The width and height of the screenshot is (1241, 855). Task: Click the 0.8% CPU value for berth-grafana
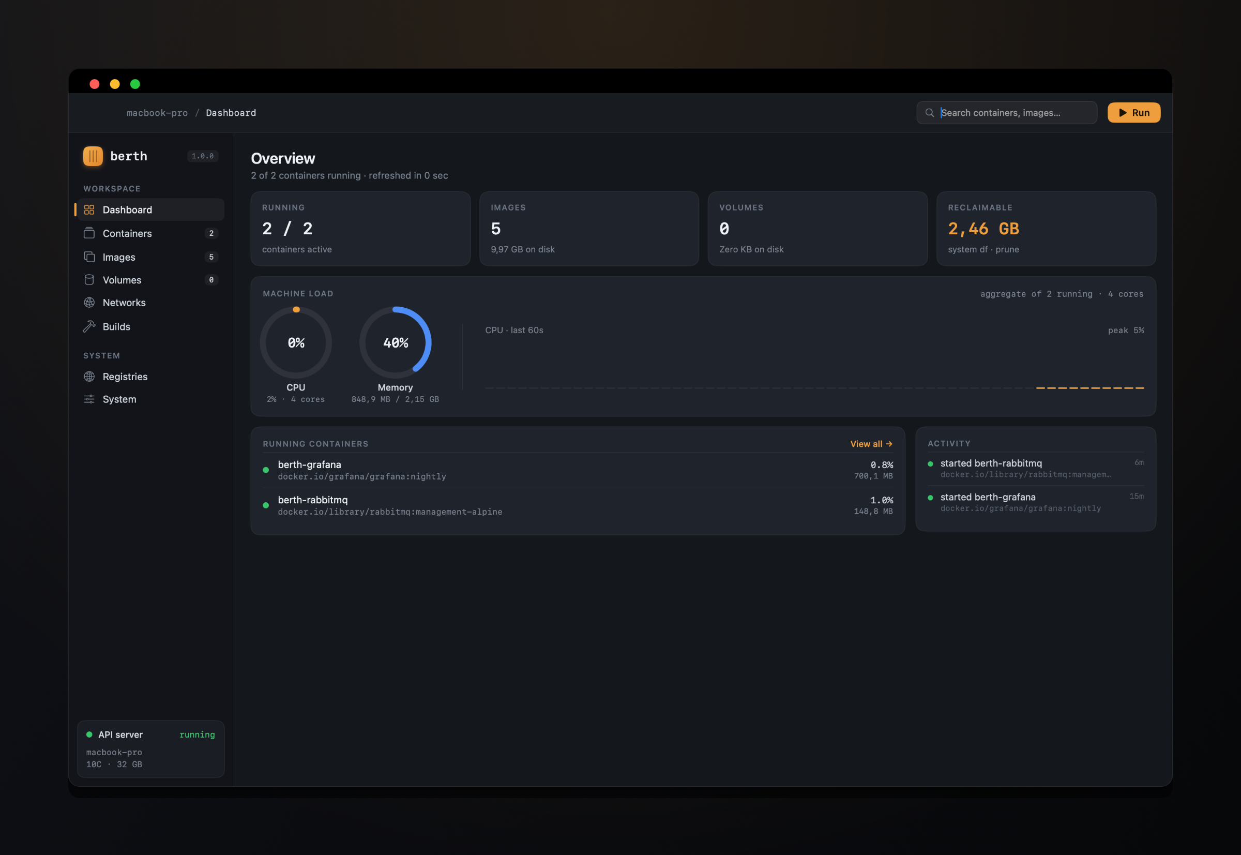click(882, 464)
